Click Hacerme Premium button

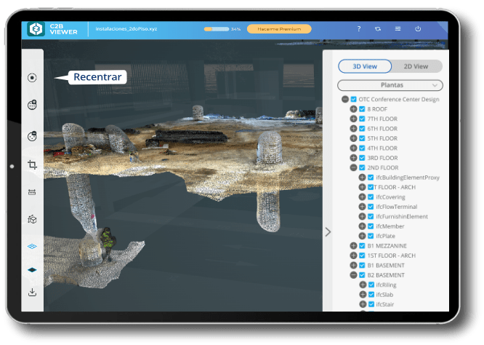pyautogui.click(x=279, y=29)
